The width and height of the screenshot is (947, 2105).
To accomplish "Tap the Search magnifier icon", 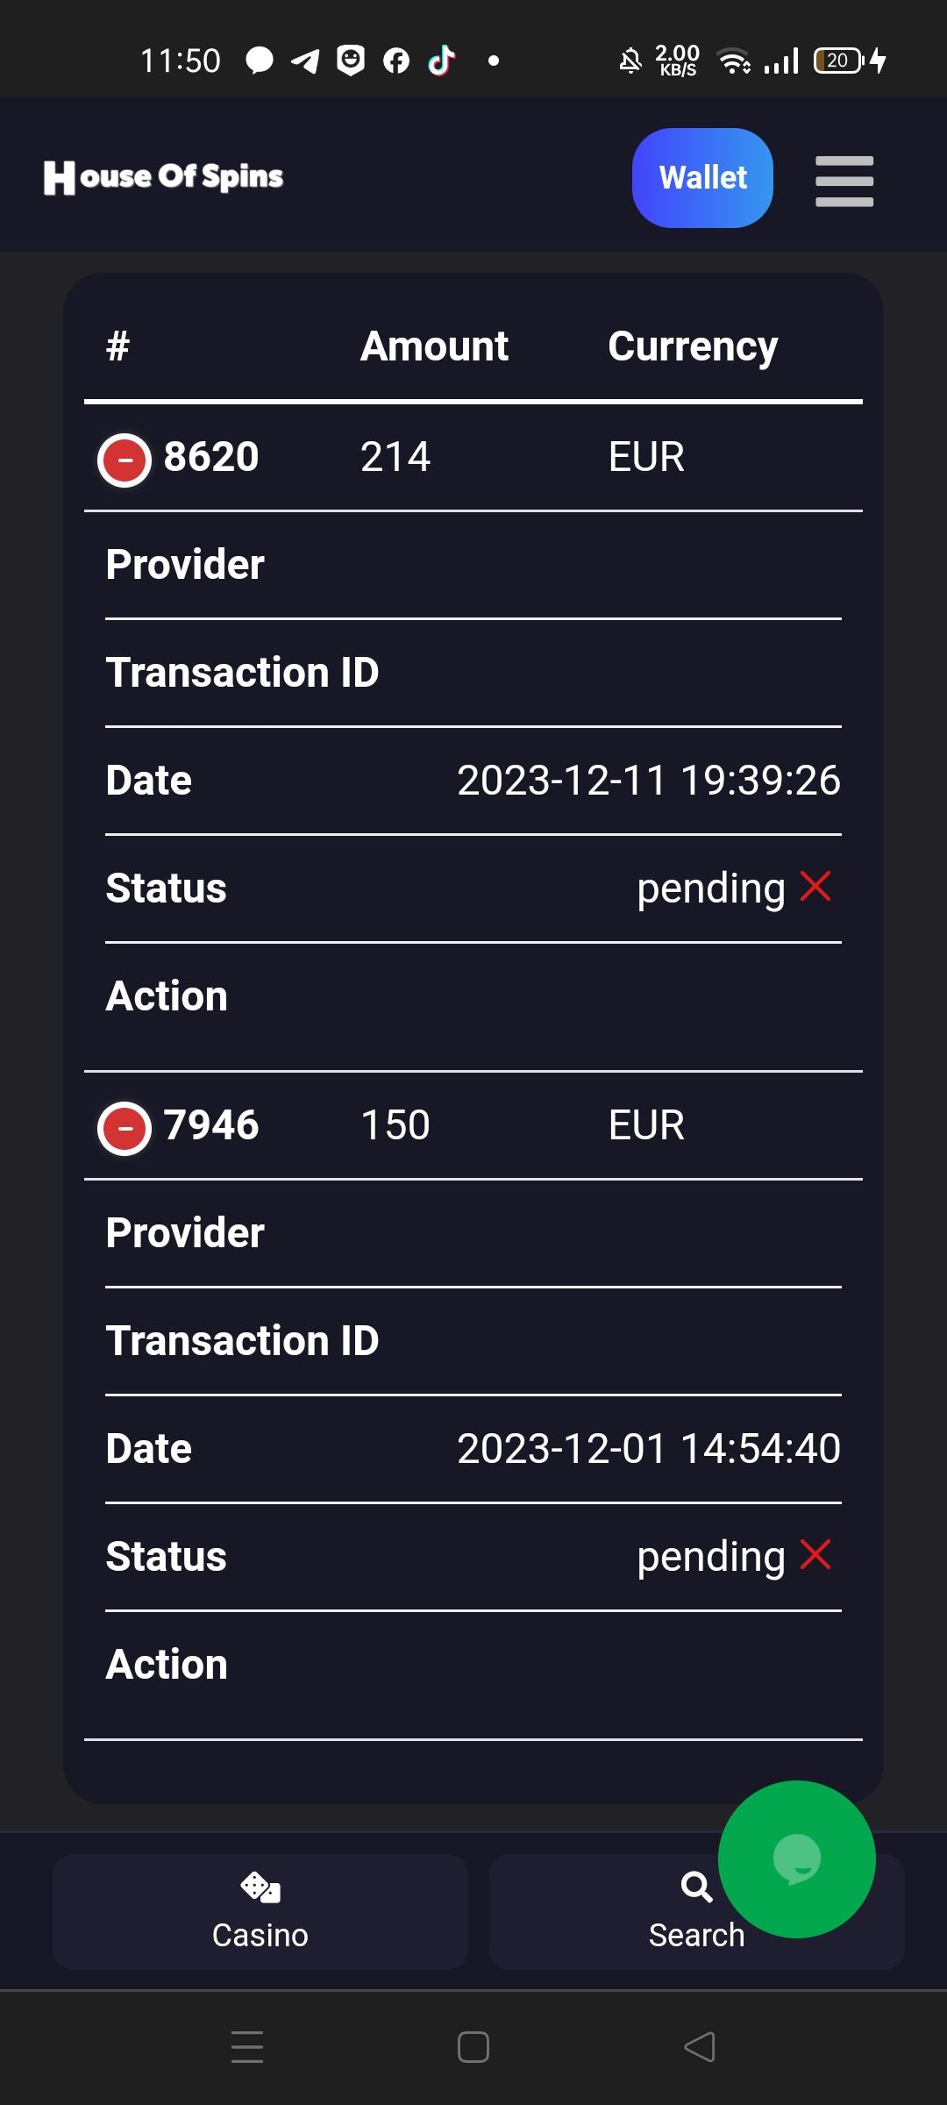I will (x=696, y=1886).
